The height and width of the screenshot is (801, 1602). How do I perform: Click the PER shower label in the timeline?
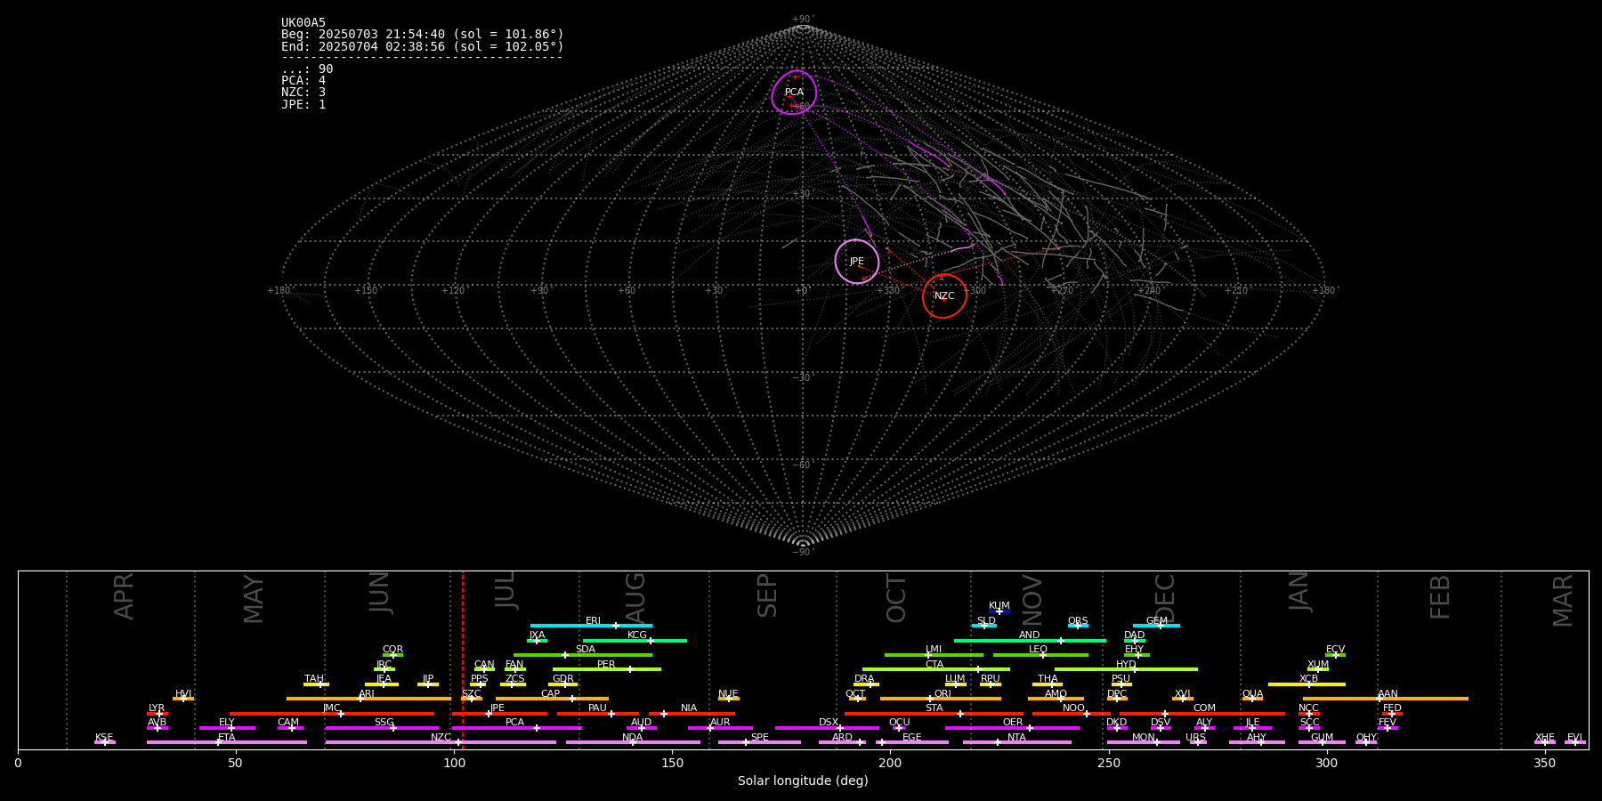point(606,665)
